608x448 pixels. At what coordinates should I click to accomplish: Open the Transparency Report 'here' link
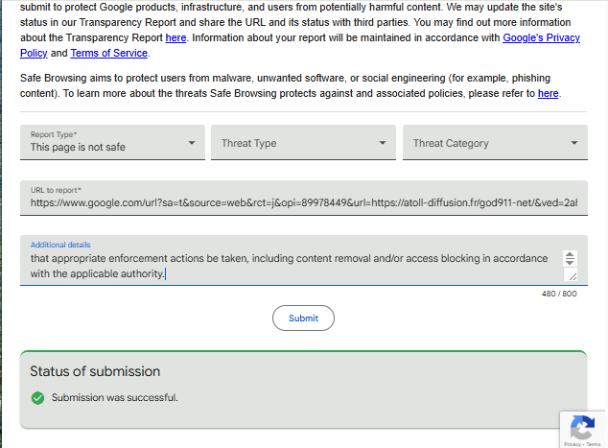175,37
